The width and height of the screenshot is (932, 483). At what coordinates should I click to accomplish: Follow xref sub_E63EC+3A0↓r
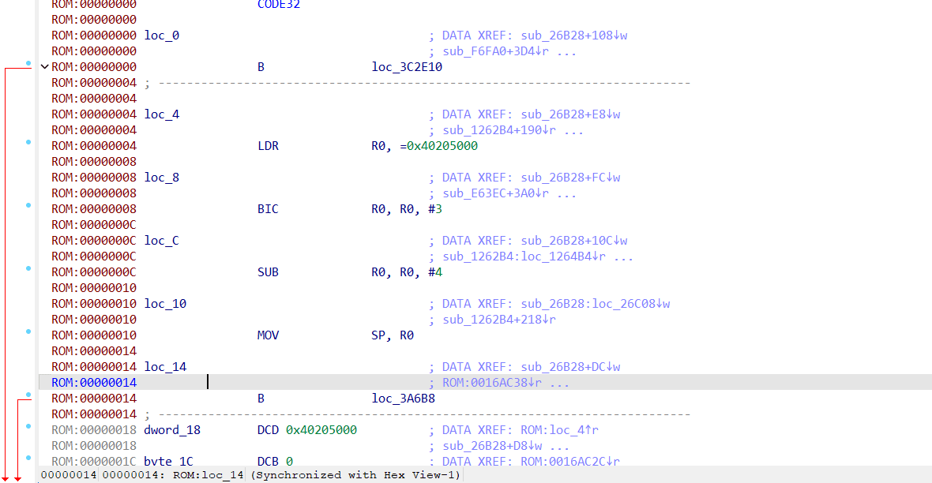496,193
